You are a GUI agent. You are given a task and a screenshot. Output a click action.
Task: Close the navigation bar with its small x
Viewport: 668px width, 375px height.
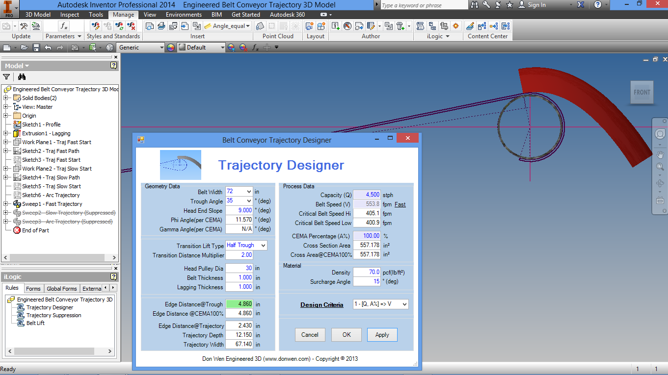point(665,120)
